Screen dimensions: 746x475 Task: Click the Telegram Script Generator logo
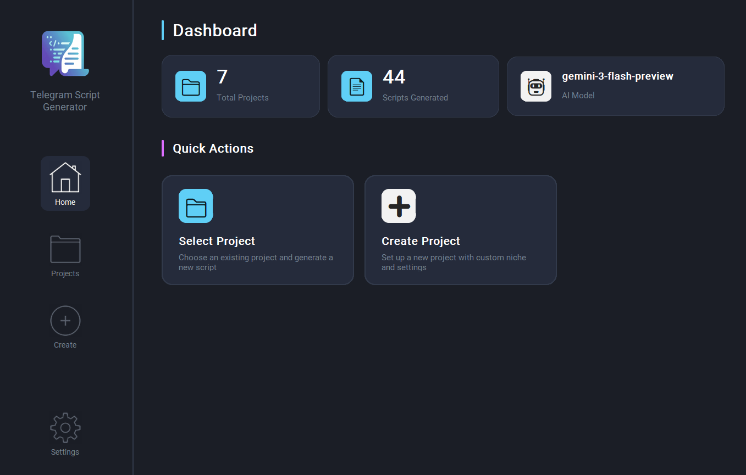[65, 53]
